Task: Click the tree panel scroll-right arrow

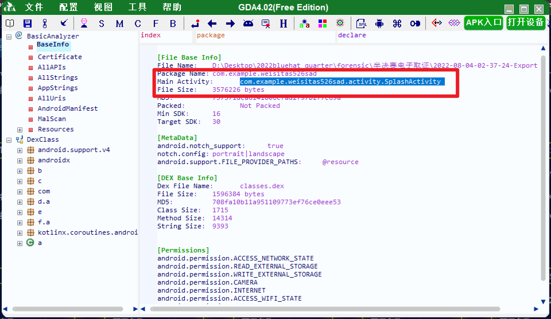Action: 135,309
